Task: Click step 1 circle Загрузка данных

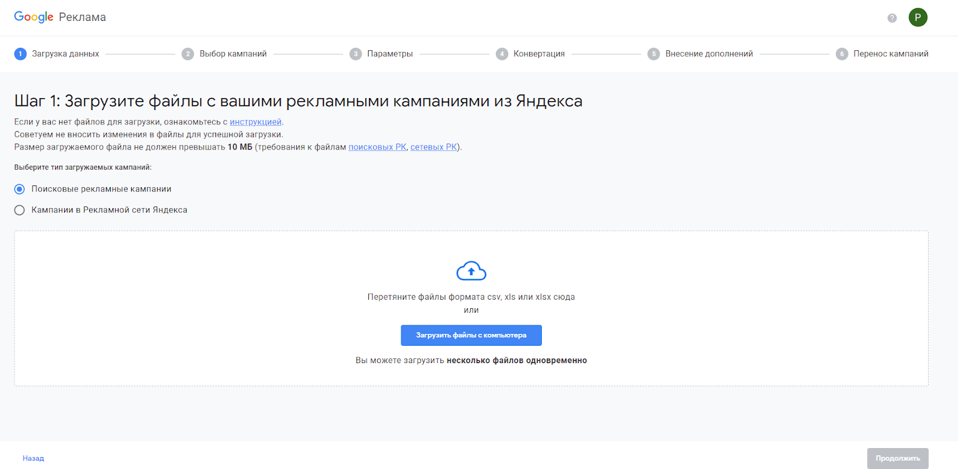Action: [x=20, y=54]
